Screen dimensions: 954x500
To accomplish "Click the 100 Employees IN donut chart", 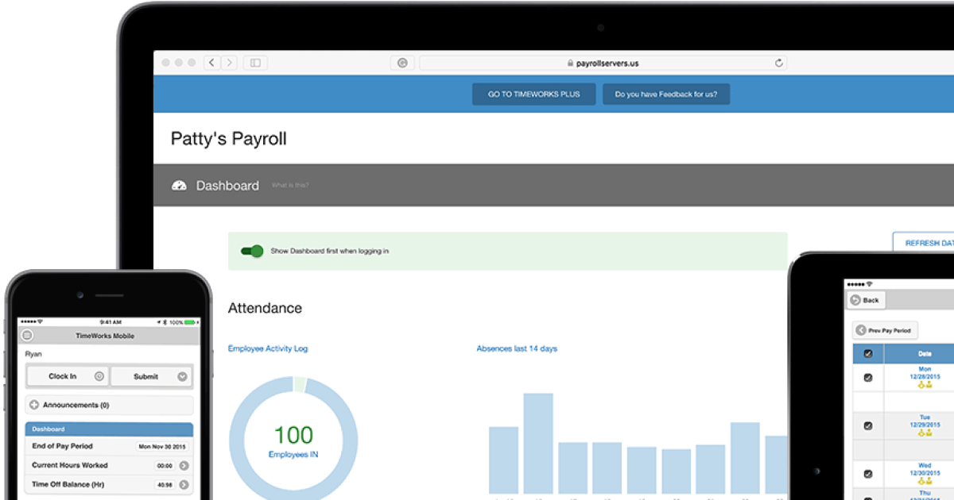I will pyautogui.click(x=293, y=441).
